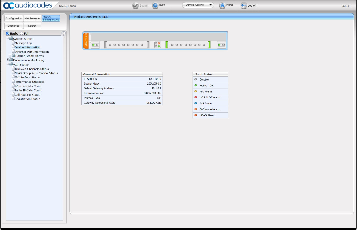357x230 pixels.
Task: Open the Scenarios tab
Action: (x=14, y=26)
